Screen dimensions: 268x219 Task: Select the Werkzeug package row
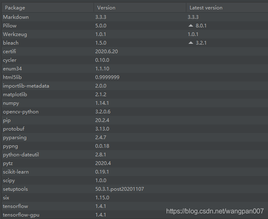pos(15,34)
